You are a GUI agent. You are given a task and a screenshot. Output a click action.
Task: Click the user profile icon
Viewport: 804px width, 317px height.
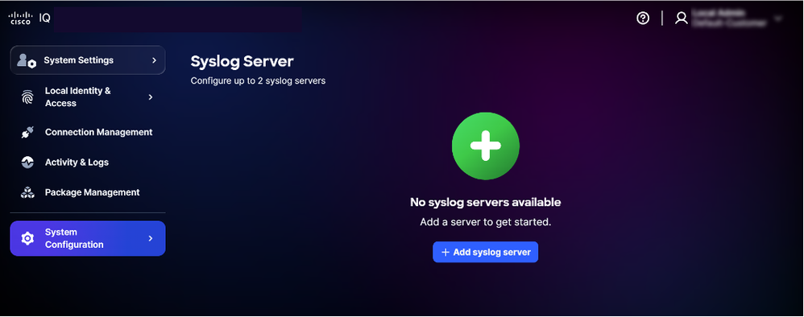[681, 19]
